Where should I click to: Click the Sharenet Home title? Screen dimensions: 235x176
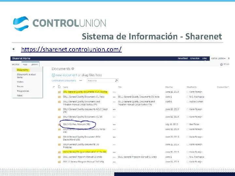point(21,58)
